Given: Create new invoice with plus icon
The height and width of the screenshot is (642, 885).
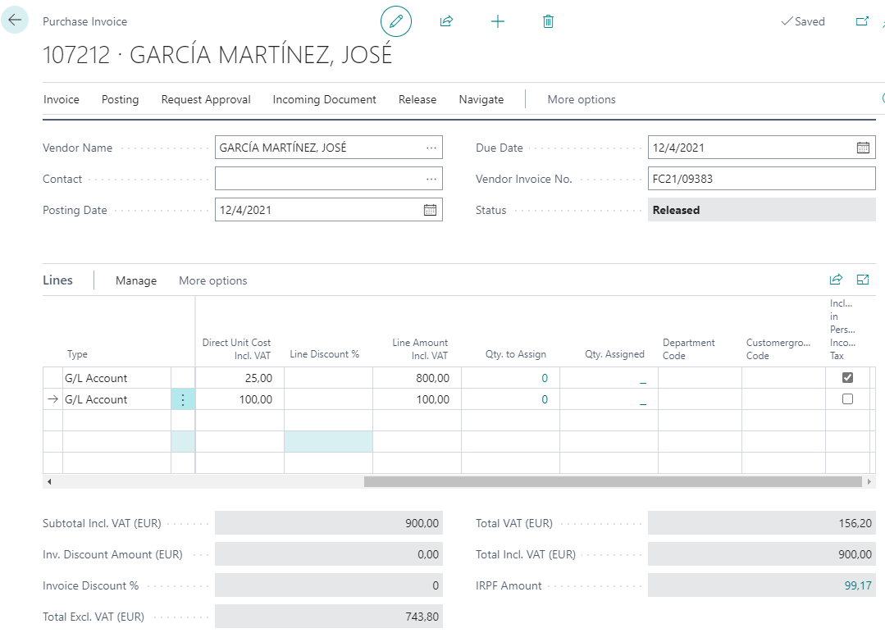Looking at the screenshot, I should tap(497, 21).
